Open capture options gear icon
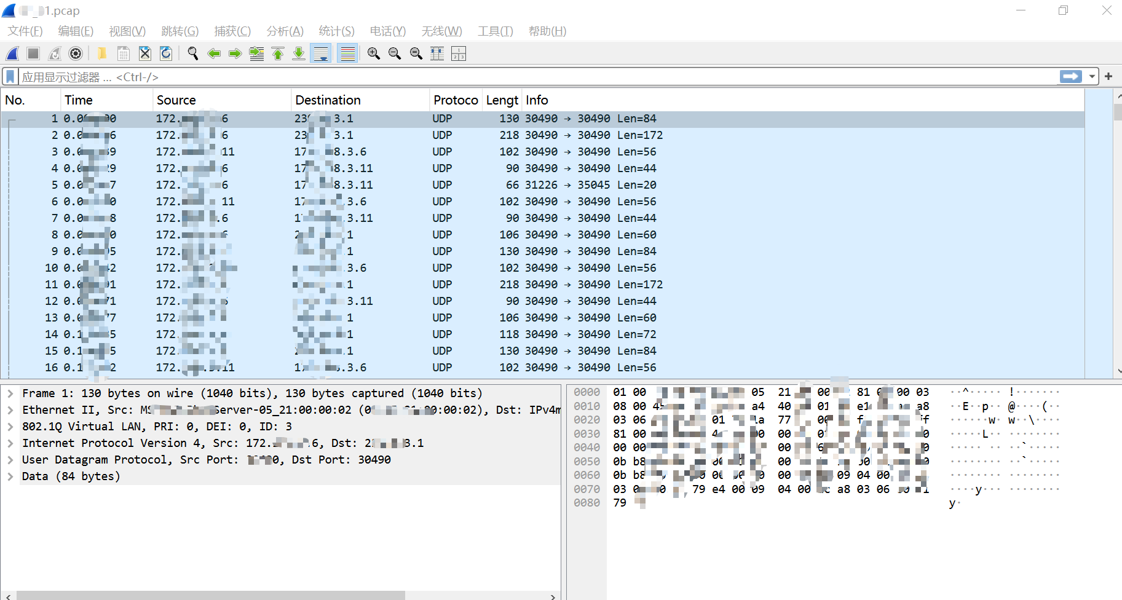Image resolution: width=1122 pixels, height=600 pixels. coord(76,54)
